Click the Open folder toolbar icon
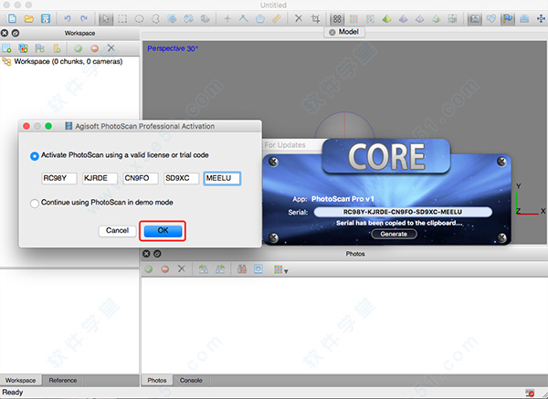Screen dimensions: 548x399 coord(29,18)
